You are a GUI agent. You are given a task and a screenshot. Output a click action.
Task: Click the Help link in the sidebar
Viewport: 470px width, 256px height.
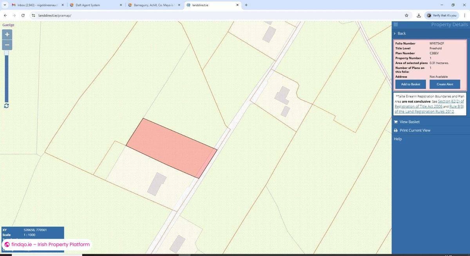tap(397, 139)
